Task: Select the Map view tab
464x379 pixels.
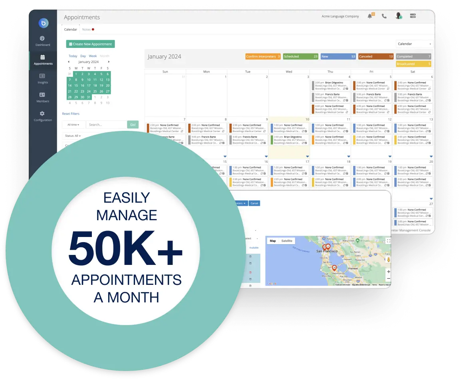Action: 273,241
